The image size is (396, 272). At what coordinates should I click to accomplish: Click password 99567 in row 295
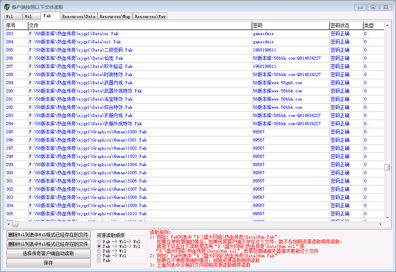pos(259,132)
